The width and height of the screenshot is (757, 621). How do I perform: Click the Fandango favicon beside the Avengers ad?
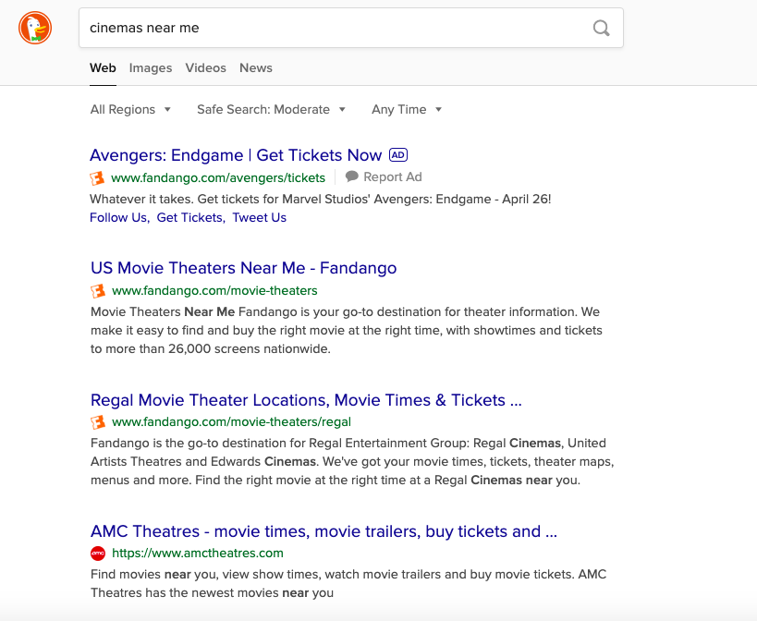98,177
